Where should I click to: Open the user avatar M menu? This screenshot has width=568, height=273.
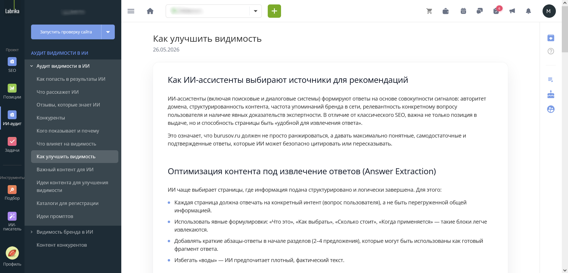coord(549,11)
